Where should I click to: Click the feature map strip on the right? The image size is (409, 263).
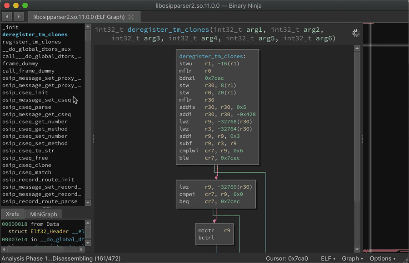coord(386,136)
